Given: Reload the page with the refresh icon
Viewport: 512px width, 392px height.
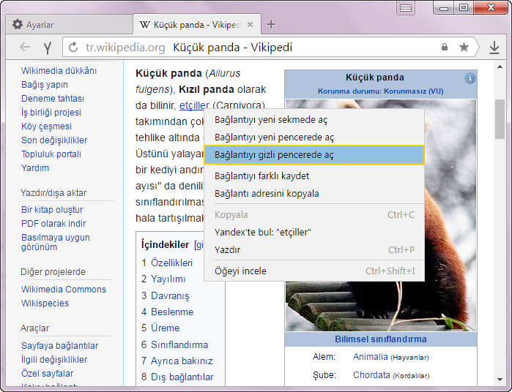Looking at the screenshot, I should coord(73,48).
